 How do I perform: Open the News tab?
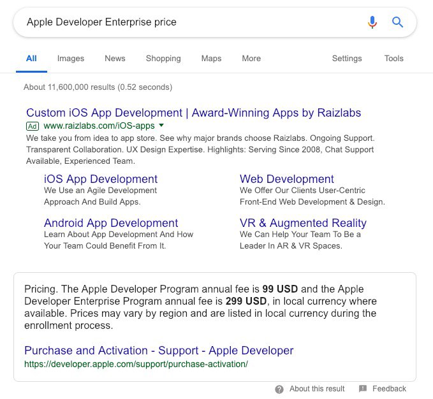pyautogui.click(x=115, y=59)
